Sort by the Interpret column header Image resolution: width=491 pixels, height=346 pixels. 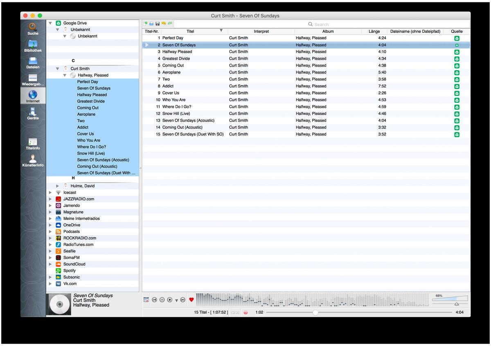[261, 31]
